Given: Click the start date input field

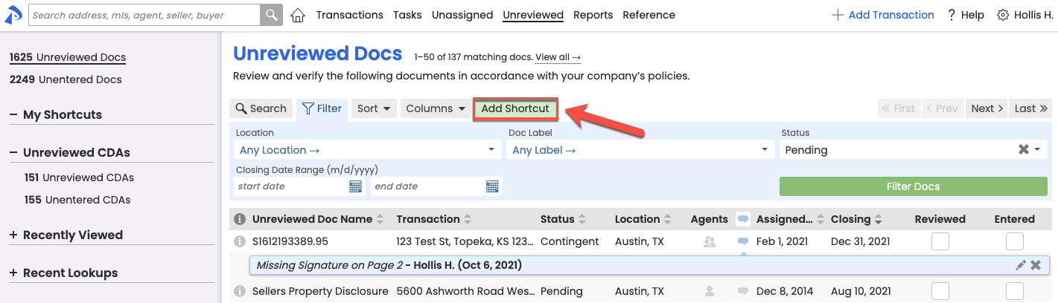Looking at the screenshot, I should click(x=290, y=186).
